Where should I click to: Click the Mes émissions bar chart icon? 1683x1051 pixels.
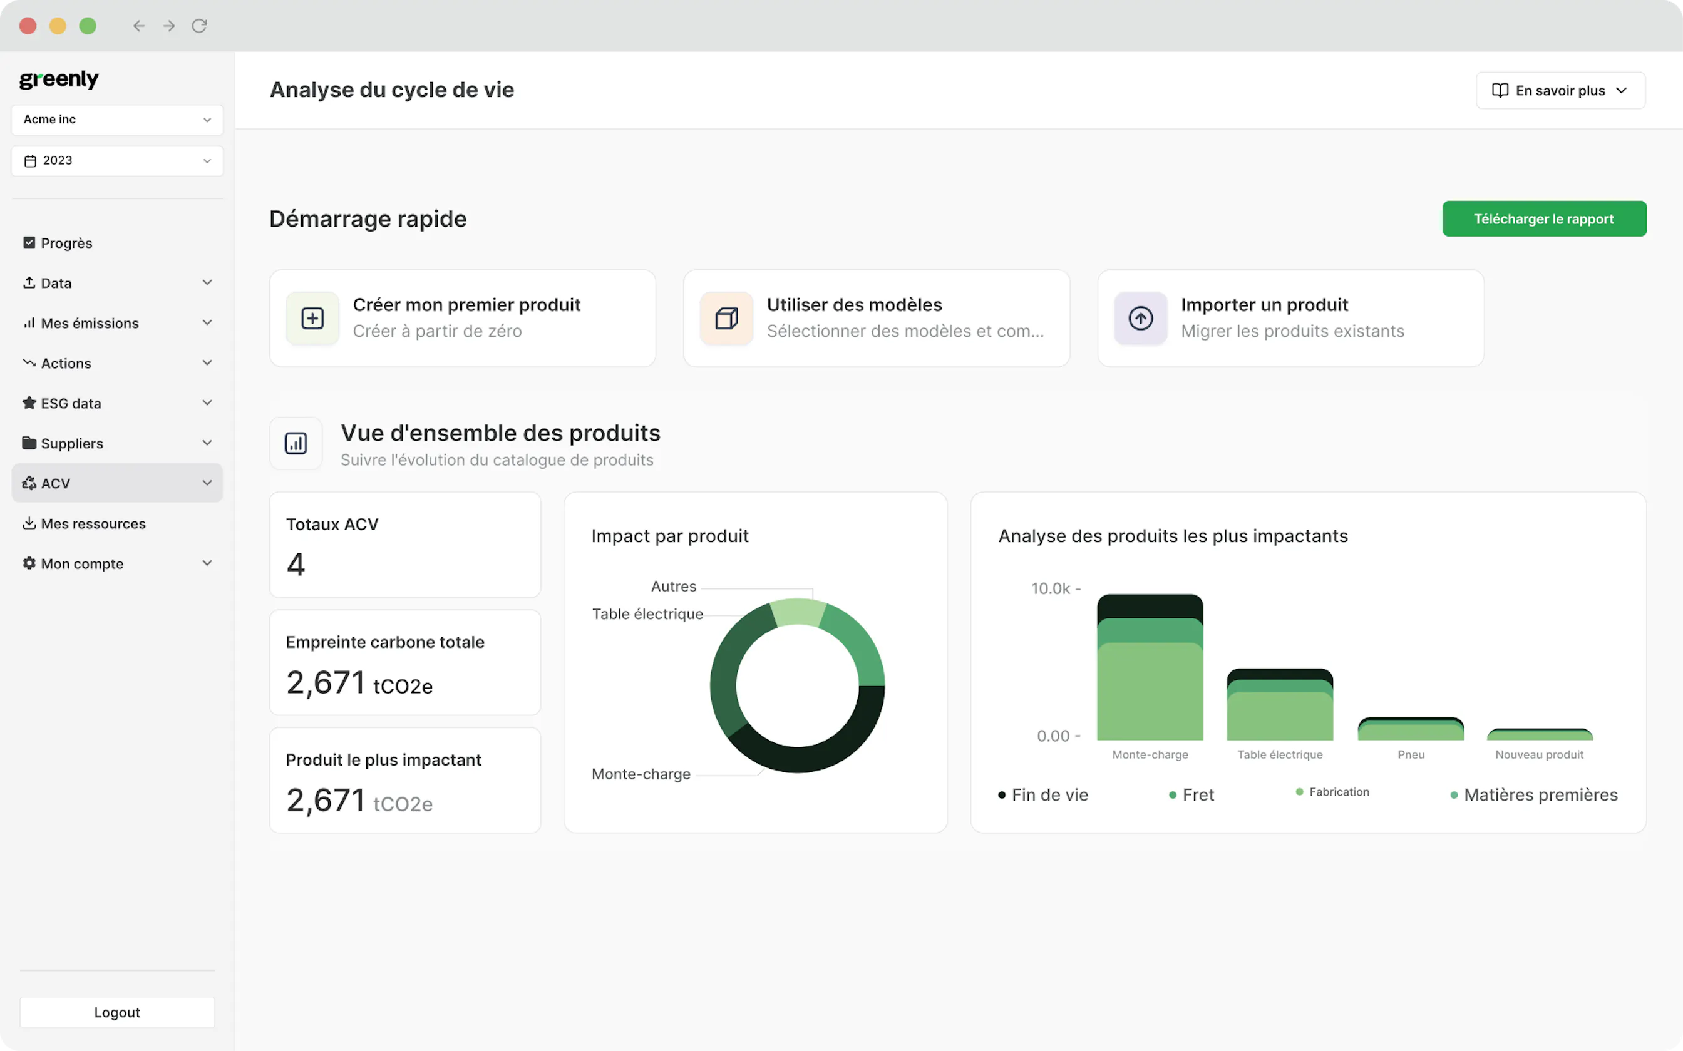point(29,322)
